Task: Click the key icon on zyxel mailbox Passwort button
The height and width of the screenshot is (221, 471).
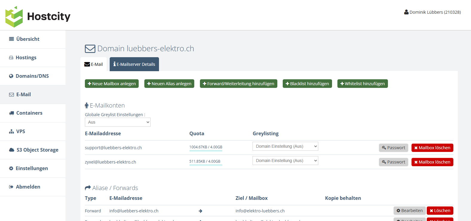Action: point(384,162)
